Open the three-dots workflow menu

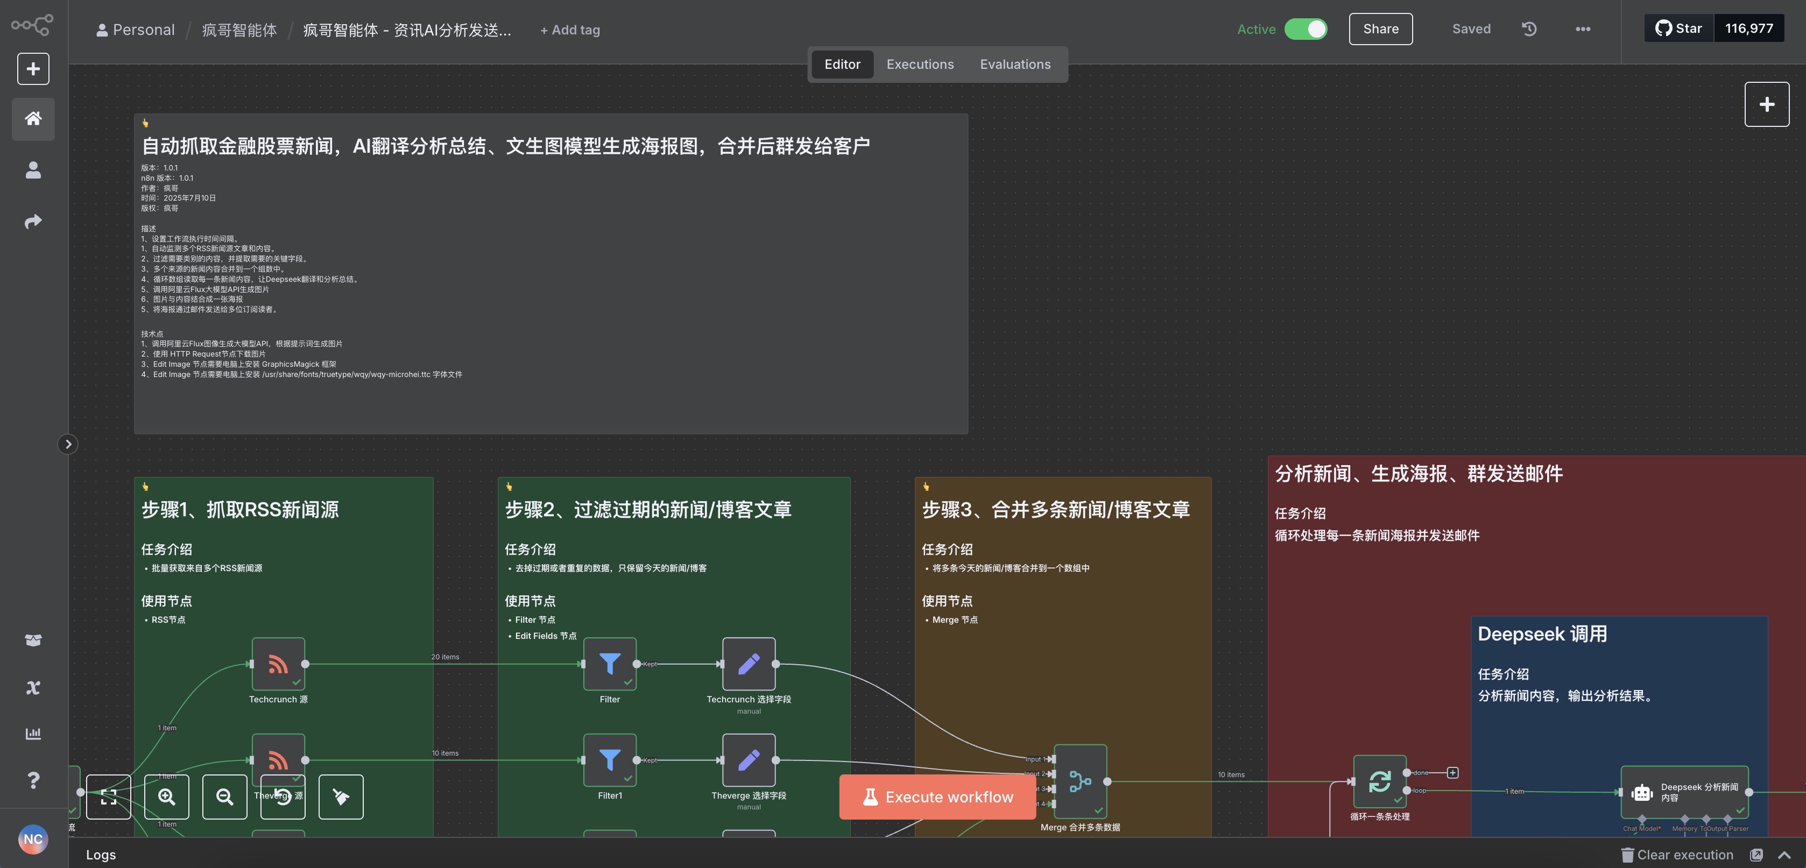coord(1583,29)
